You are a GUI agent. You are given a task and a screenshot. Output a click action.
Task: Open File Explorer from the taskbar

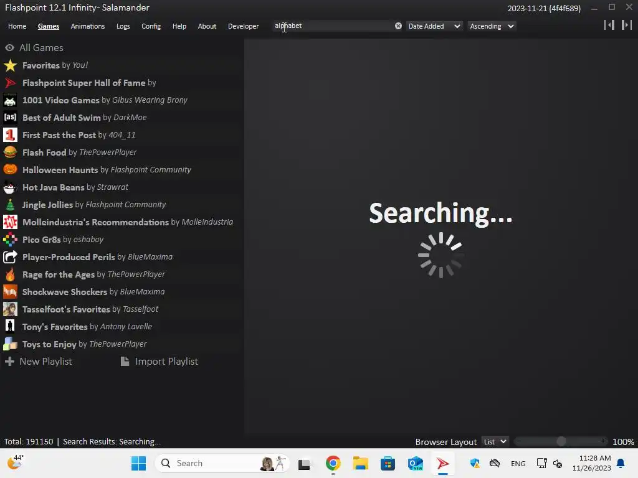[x=361, y=463]
